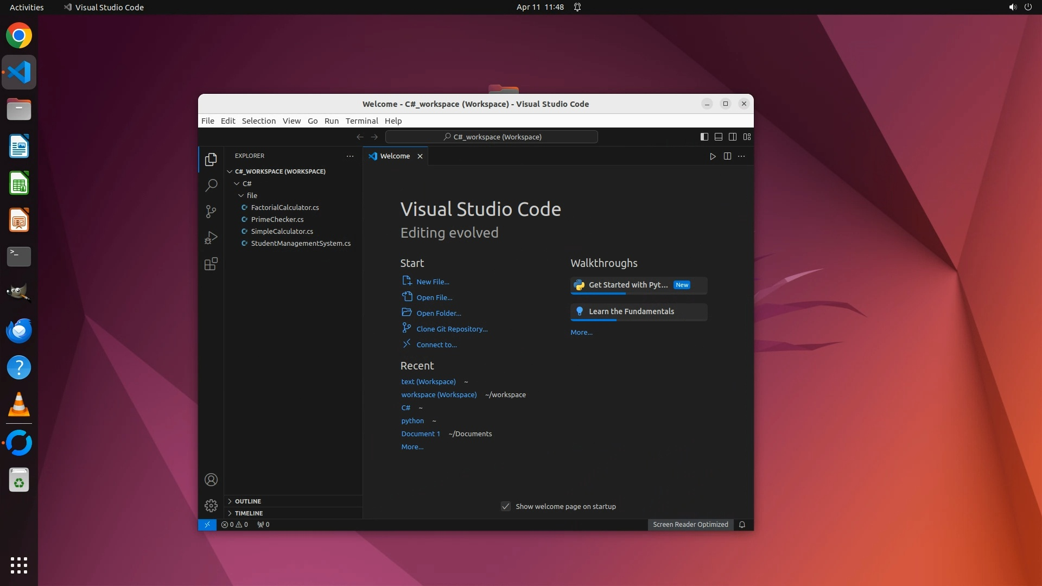Click the notifications bell in status bar
This screenshot has height=586, width=1042.
(x=742, y=525)
